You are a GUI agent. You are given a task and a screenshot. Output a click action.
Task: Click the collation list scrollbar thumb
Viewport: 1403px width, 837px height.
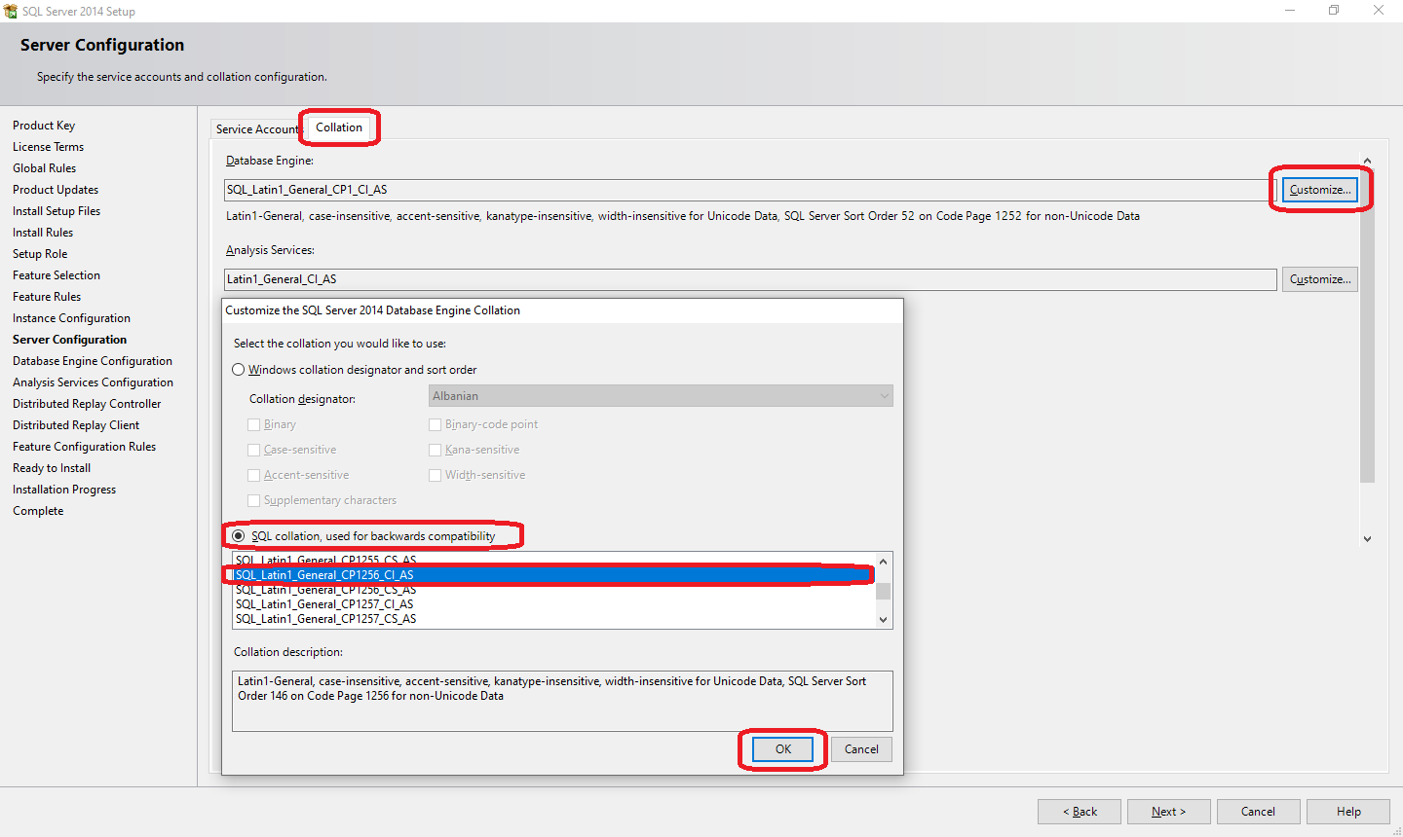884,592
